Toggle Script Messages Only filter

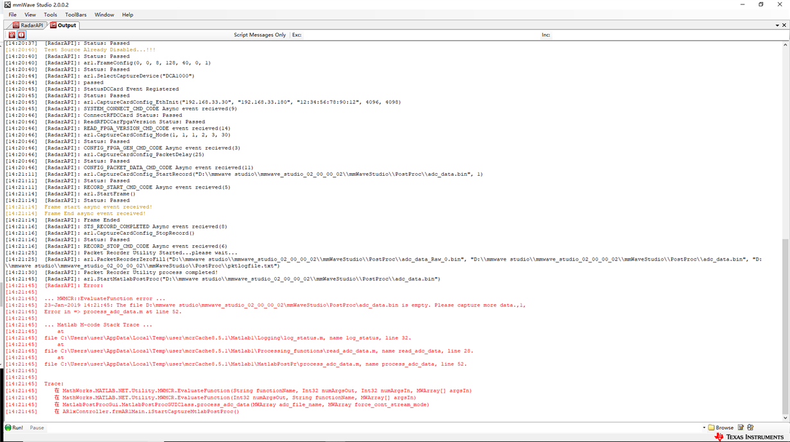pyautogui.click(x=259, y=35)
